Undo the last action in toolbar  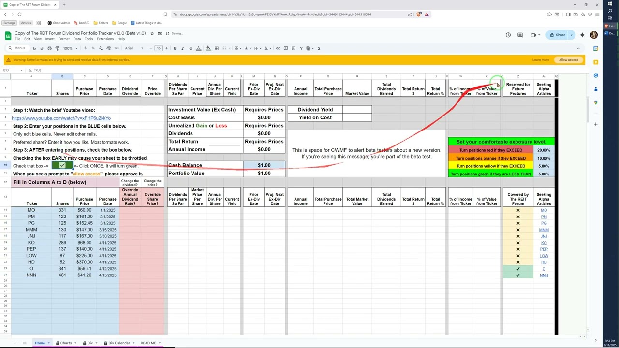coord(34,48)
